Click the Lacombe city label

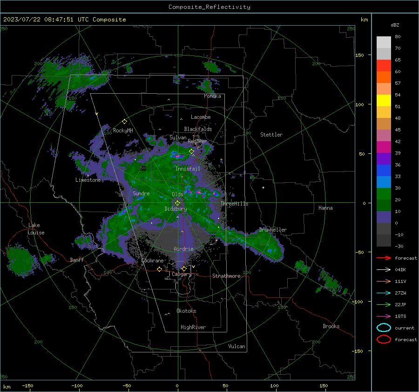[x=201, y=117]
